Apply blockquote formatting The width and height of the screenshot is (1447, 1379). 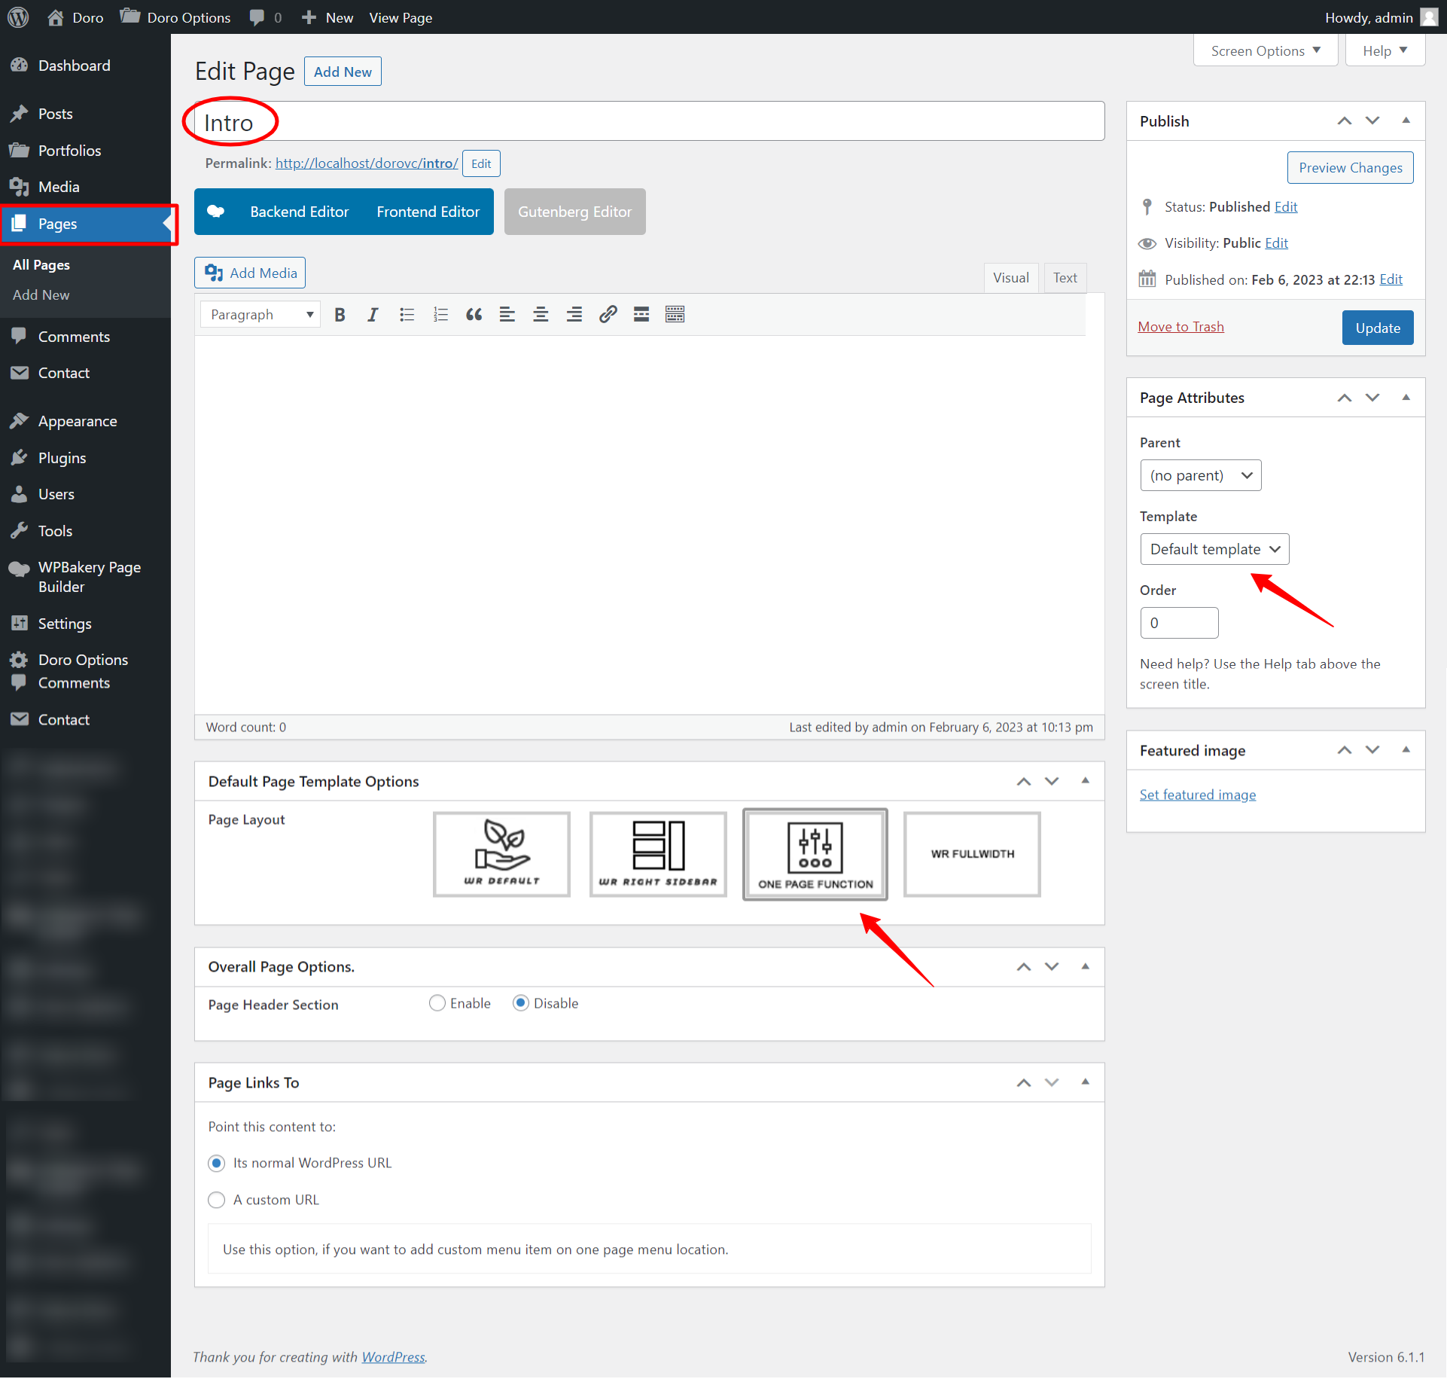474,315
